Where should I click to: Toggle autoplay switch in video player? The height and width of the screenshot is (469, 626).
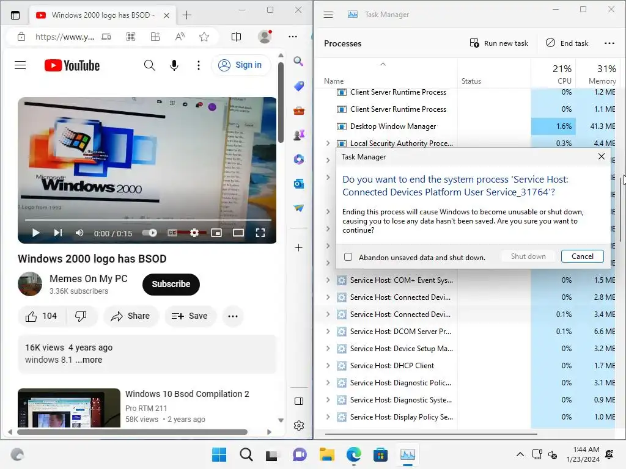(x=150, y=233)
